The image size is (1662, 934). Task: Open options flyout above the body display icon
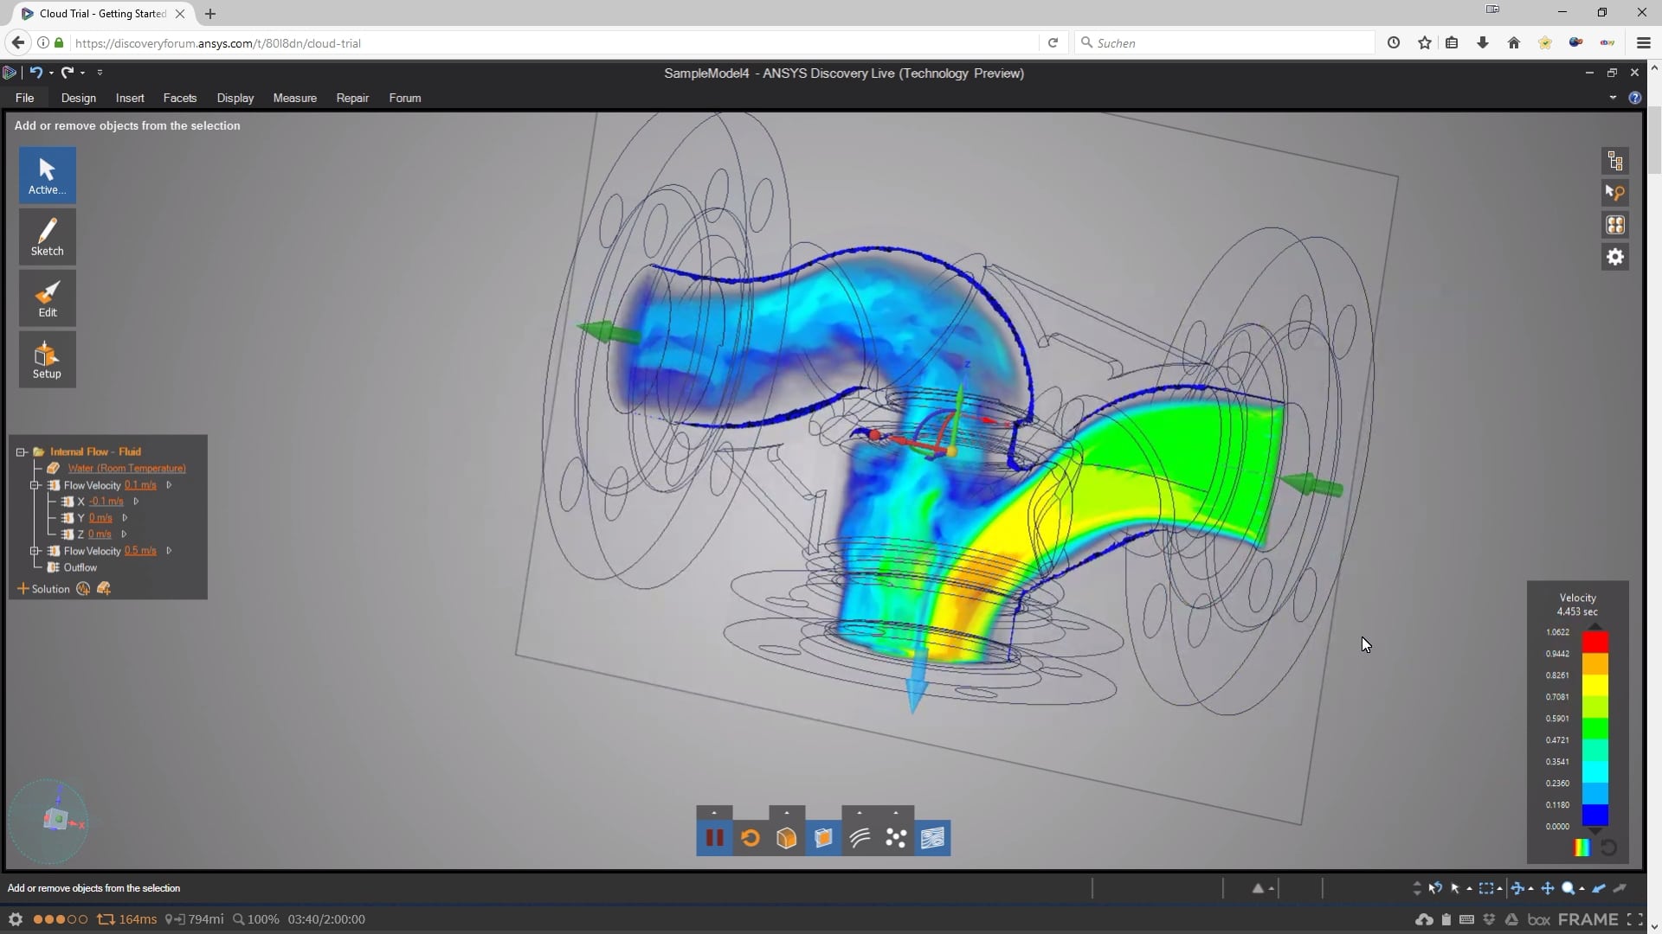(787, 813)
